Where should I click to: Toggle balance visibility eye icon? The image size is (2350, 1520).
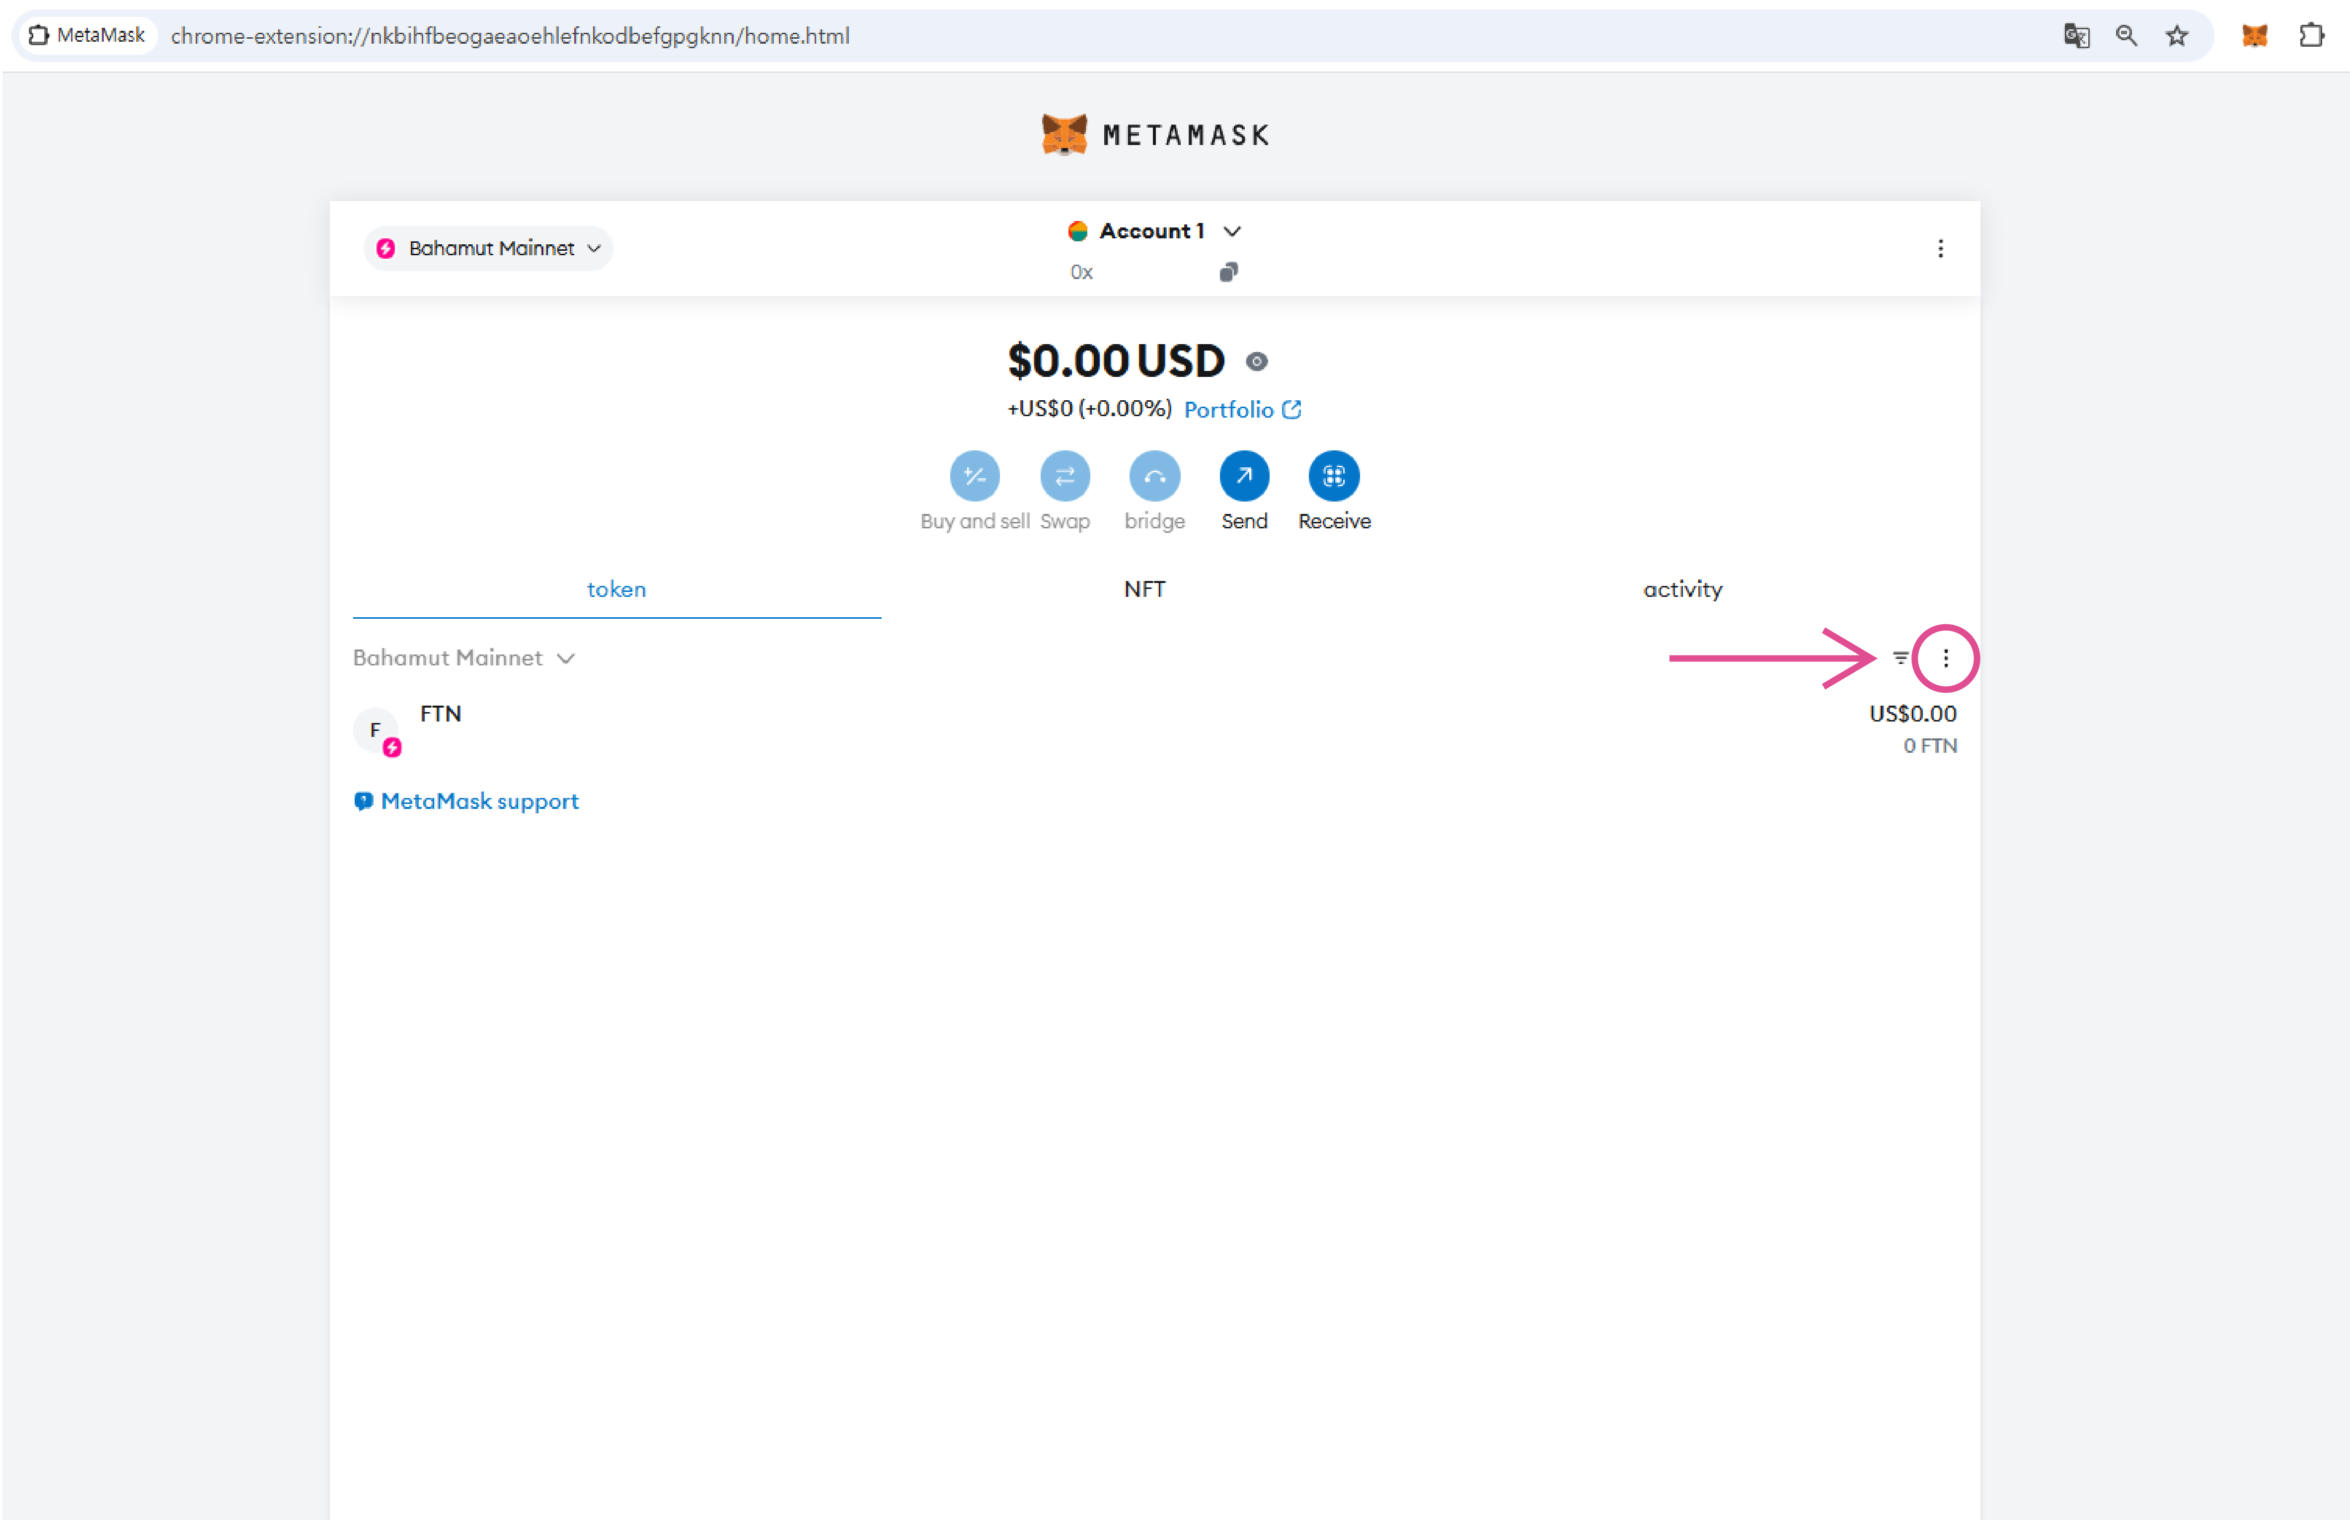[1256, 361]
